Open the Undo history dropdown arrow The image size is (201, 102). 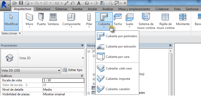(41, 3)
